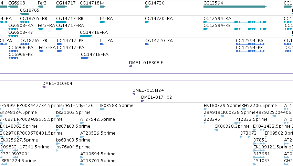Select the CG14718-RA transcript bar
The height and width of the screenshot is (166, 293).
tap(86, 36)
